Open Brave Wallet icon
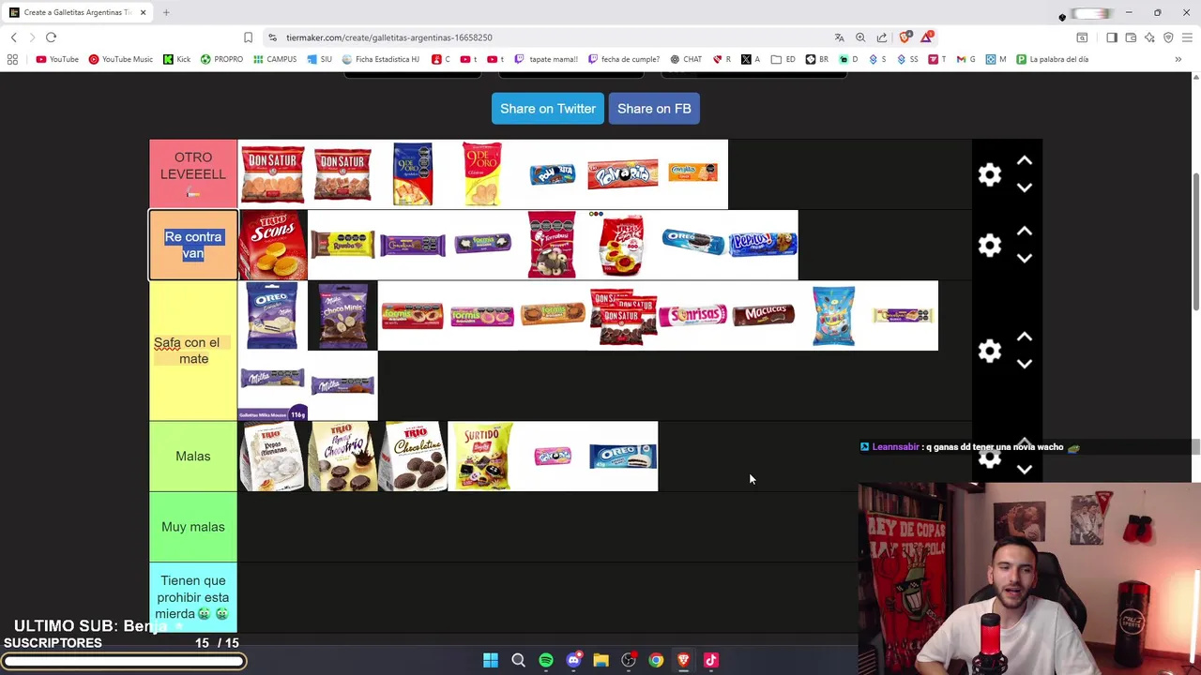Screen dimensions: 1201x675 (1131, 37)
